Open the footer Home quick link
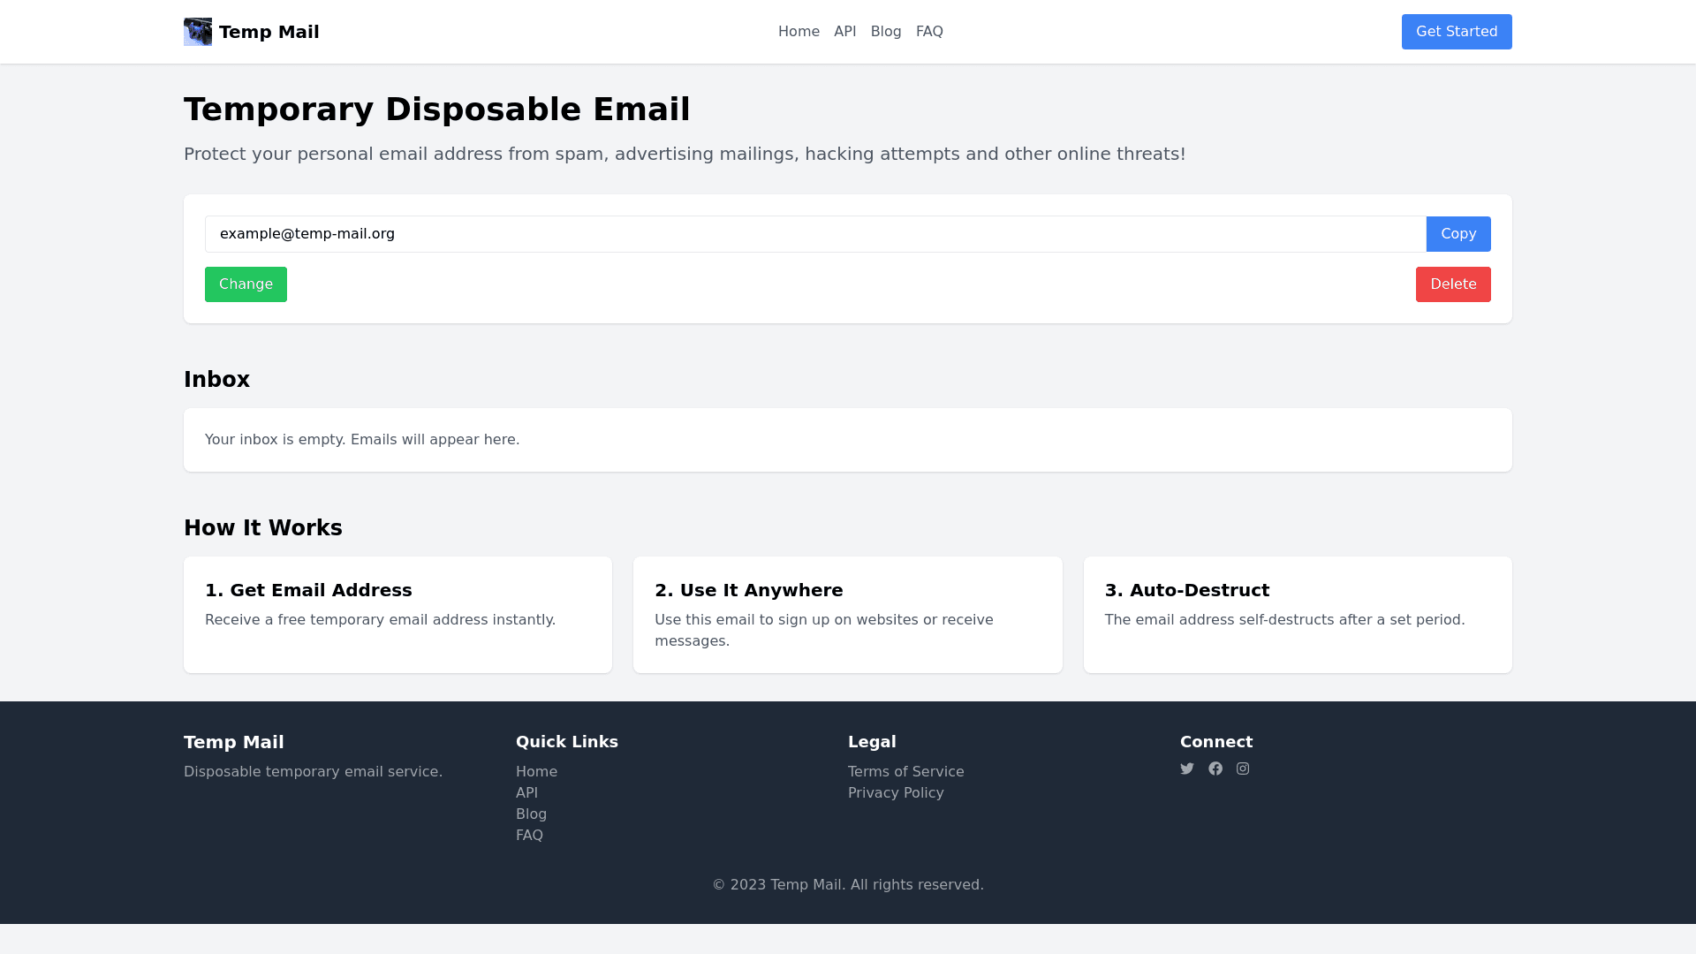Viewport: 1696px width, 954px height. 536,772
